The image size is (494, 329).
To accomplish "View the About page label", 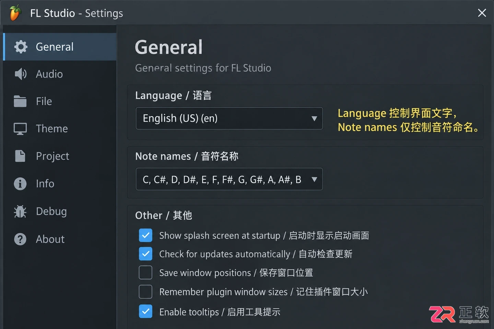I will (x=50, y=239).
